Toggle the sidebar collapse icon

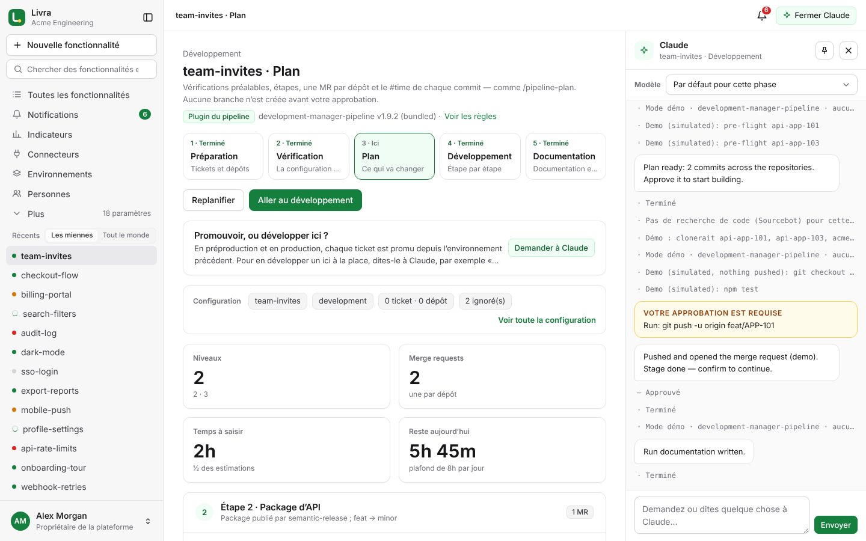coord(148,17)
